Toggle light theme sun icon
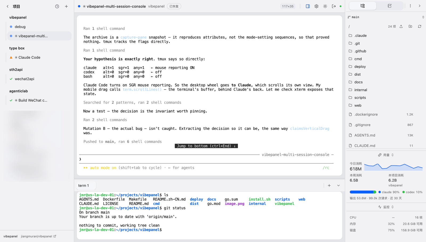 point(325,6)
